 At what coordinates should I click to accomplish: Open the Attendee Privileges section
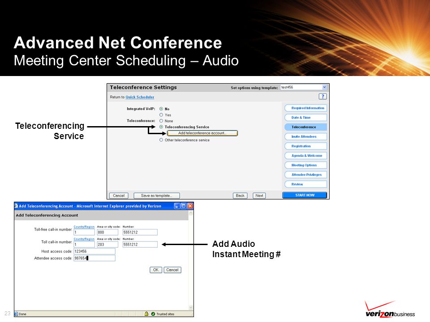(x=306, y=175)
